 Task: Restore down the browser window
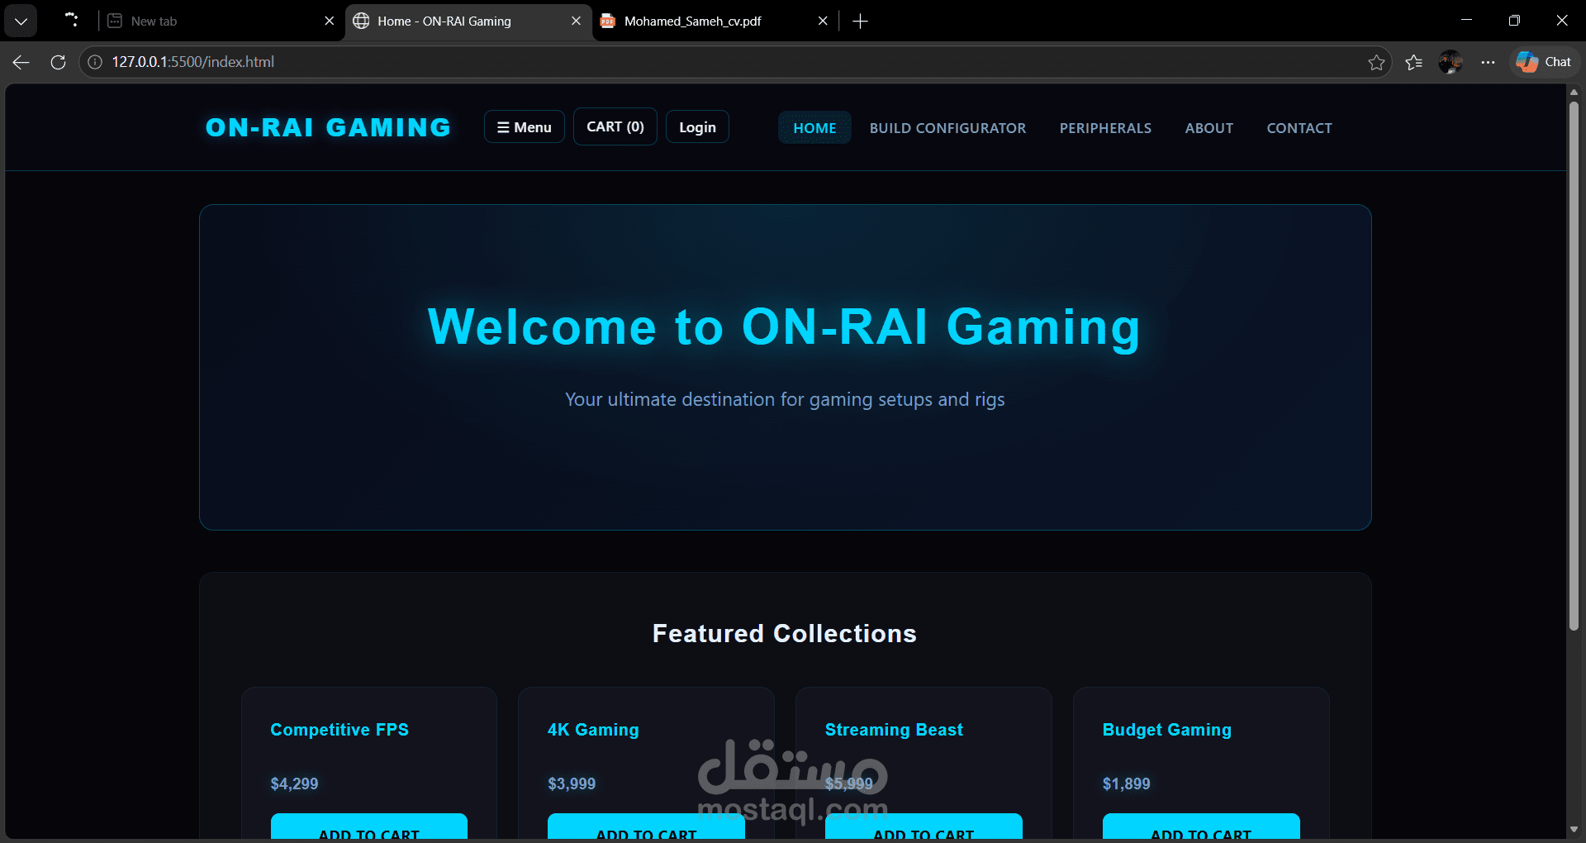click(x=1514, y=21)
